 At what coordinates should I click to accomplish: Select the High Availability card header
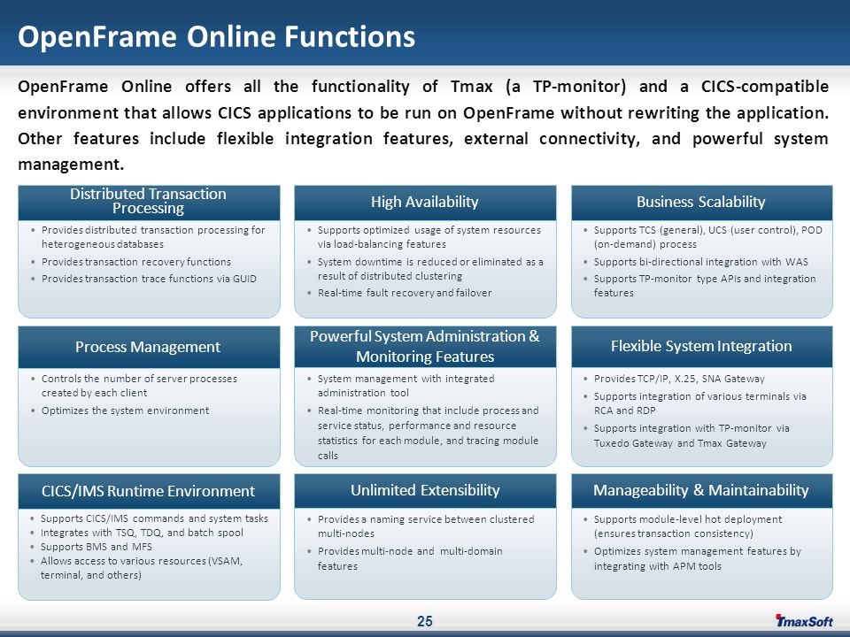425,202
